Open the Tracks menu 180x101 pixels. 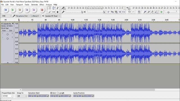27,4
